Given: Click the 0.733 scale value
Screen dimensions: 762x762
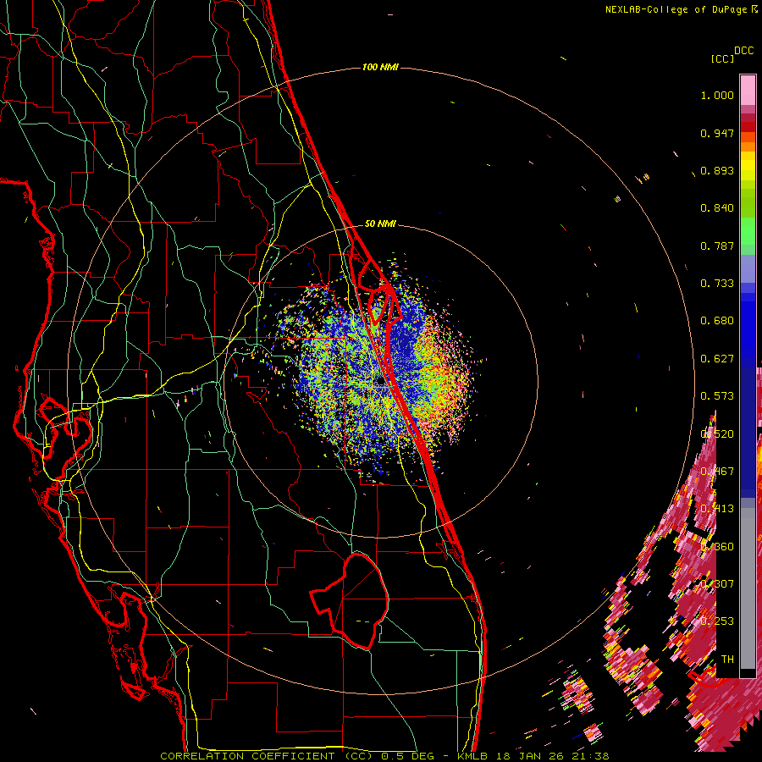Looking at the screenshot, I should [717, 284].
